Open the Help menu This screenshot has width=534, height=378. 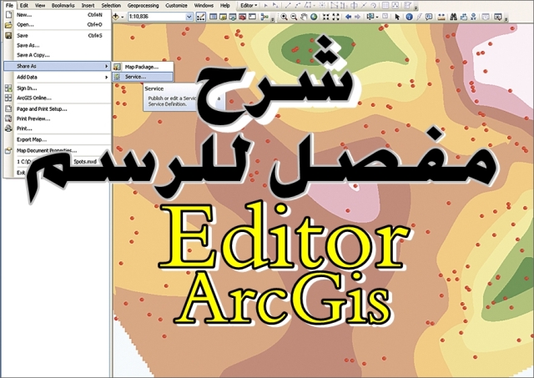point(224,6)
